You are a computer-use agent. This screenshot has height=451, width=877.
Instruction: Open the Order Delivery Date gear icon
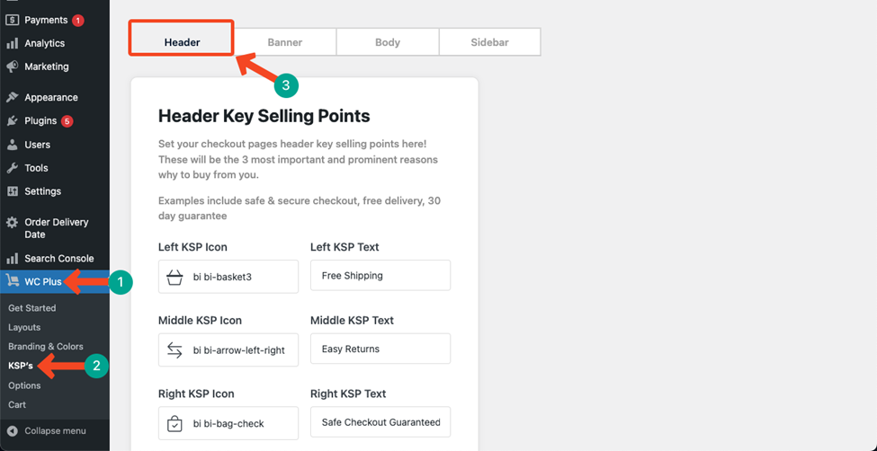tap(13, 223)
